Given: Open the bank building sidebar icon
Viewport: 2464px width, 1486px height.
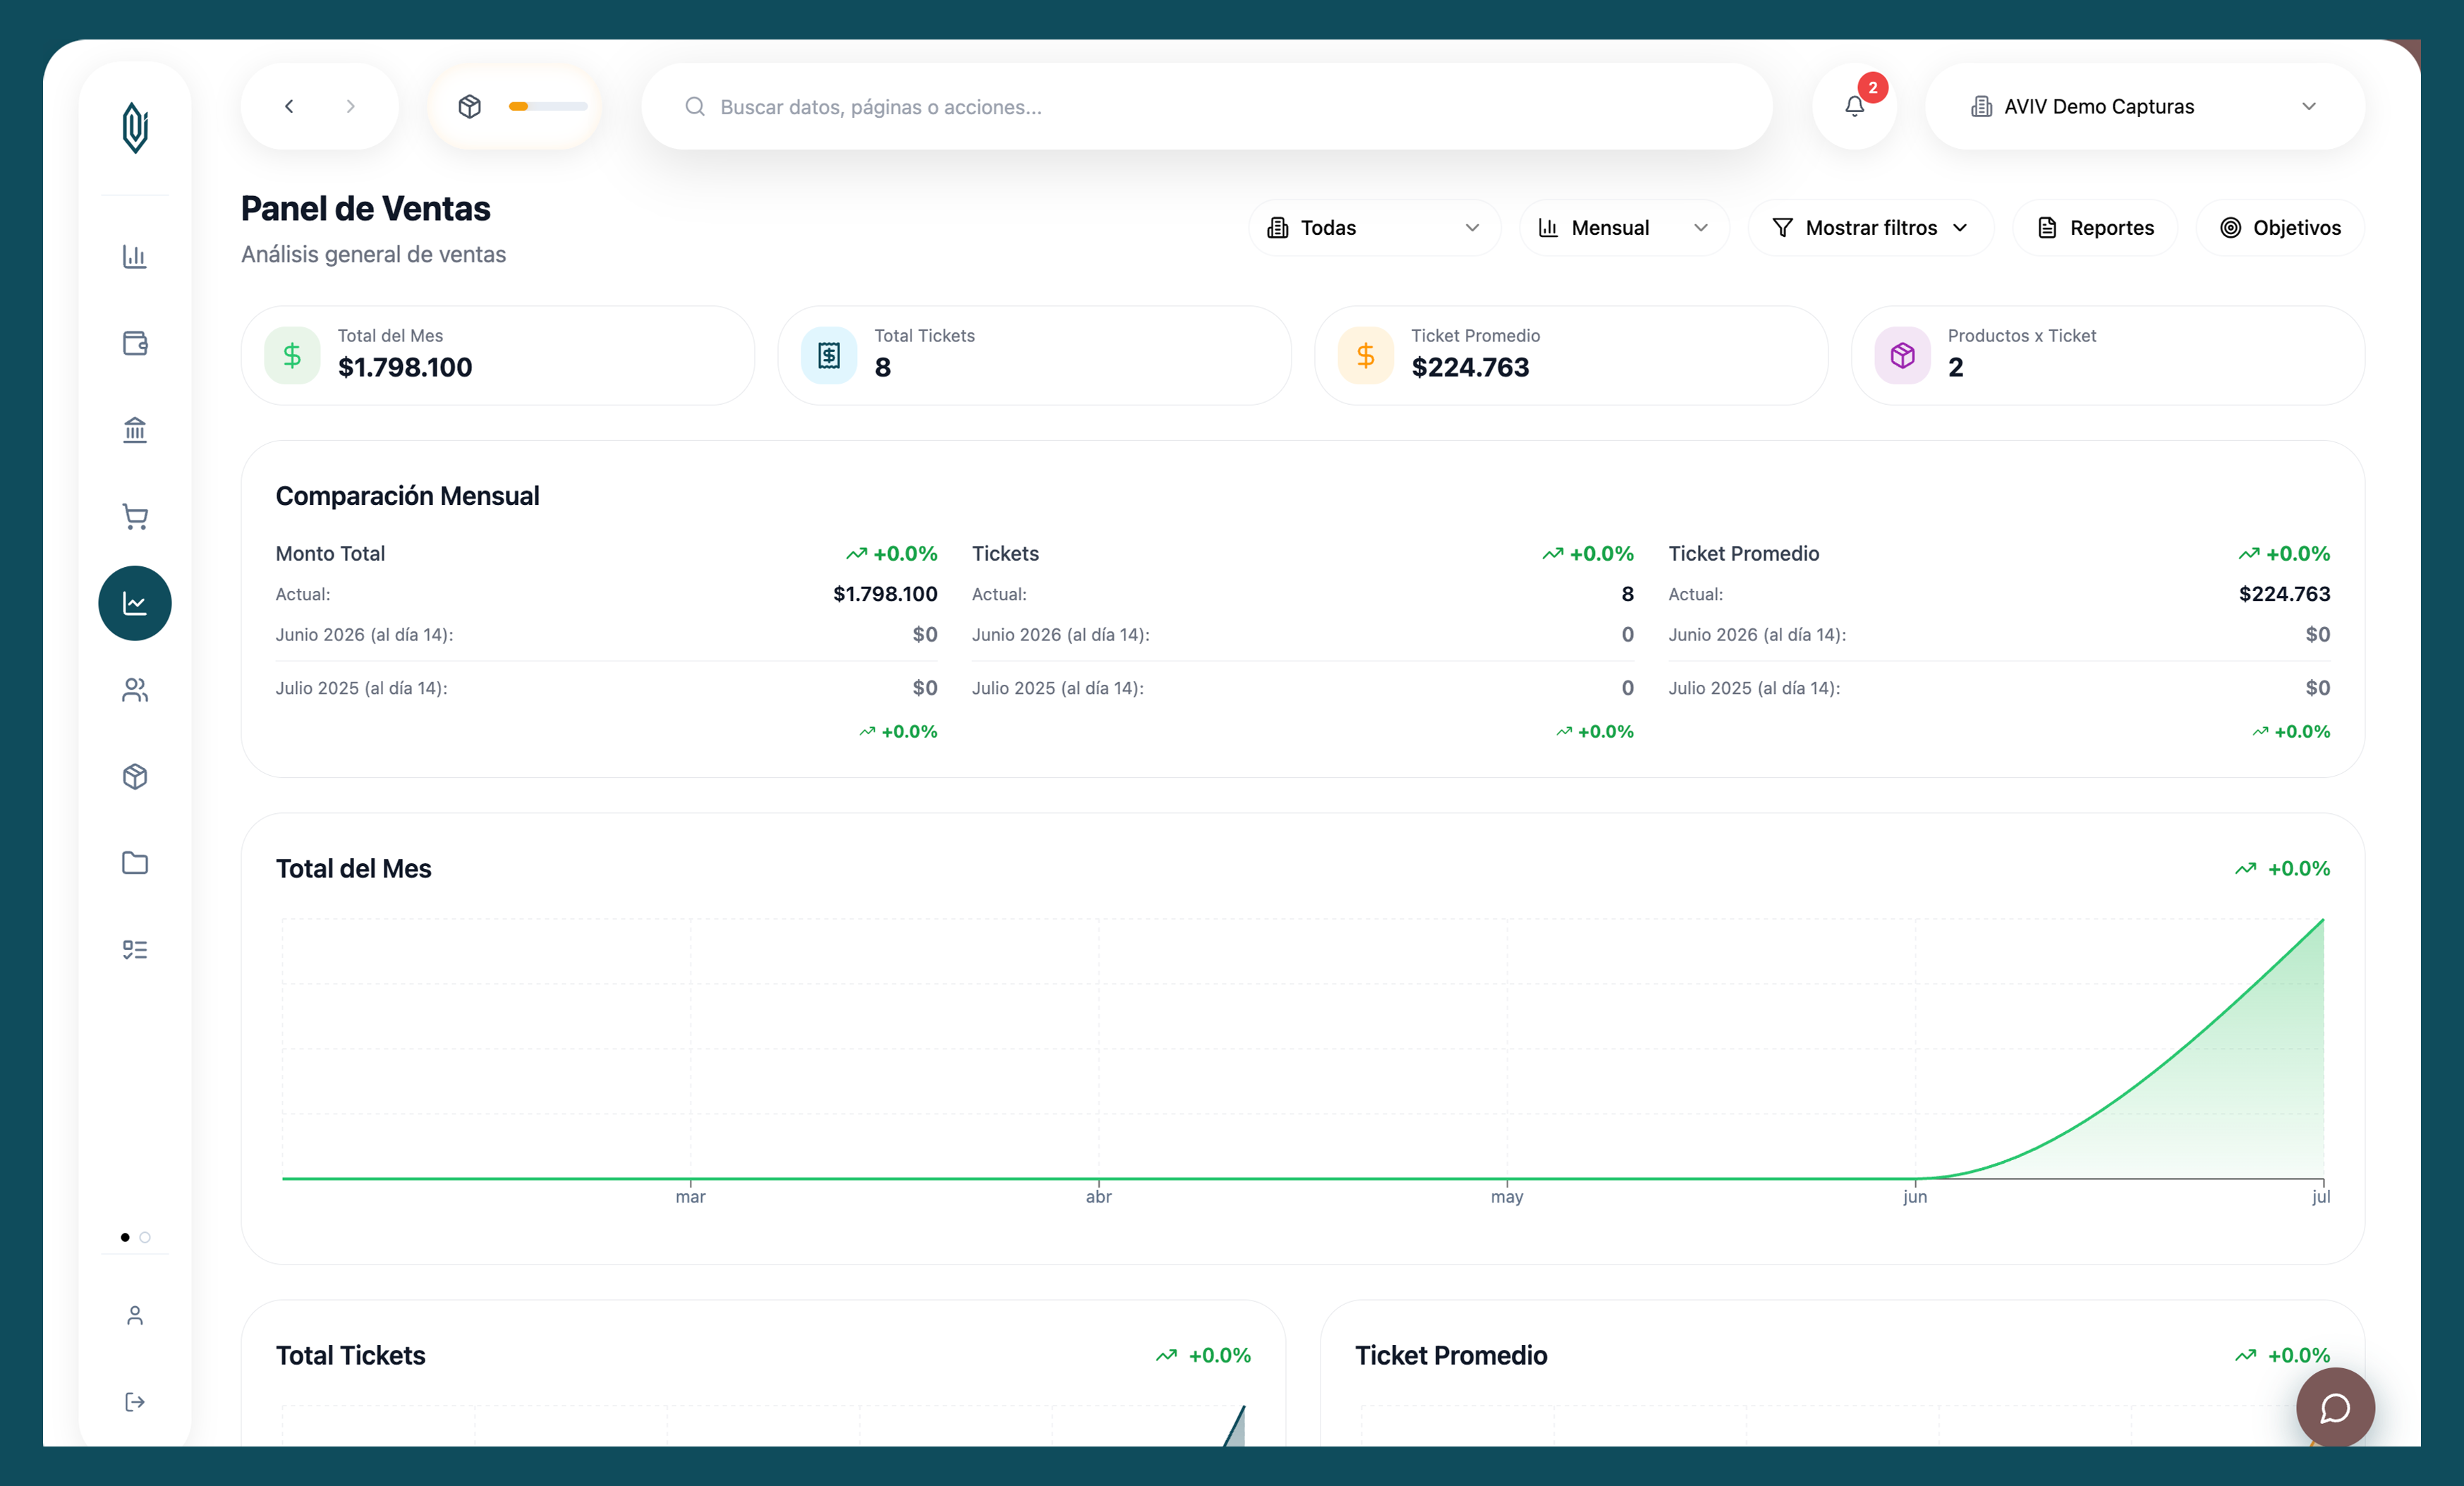Looking at the screenshot, I should pos(135,430).
